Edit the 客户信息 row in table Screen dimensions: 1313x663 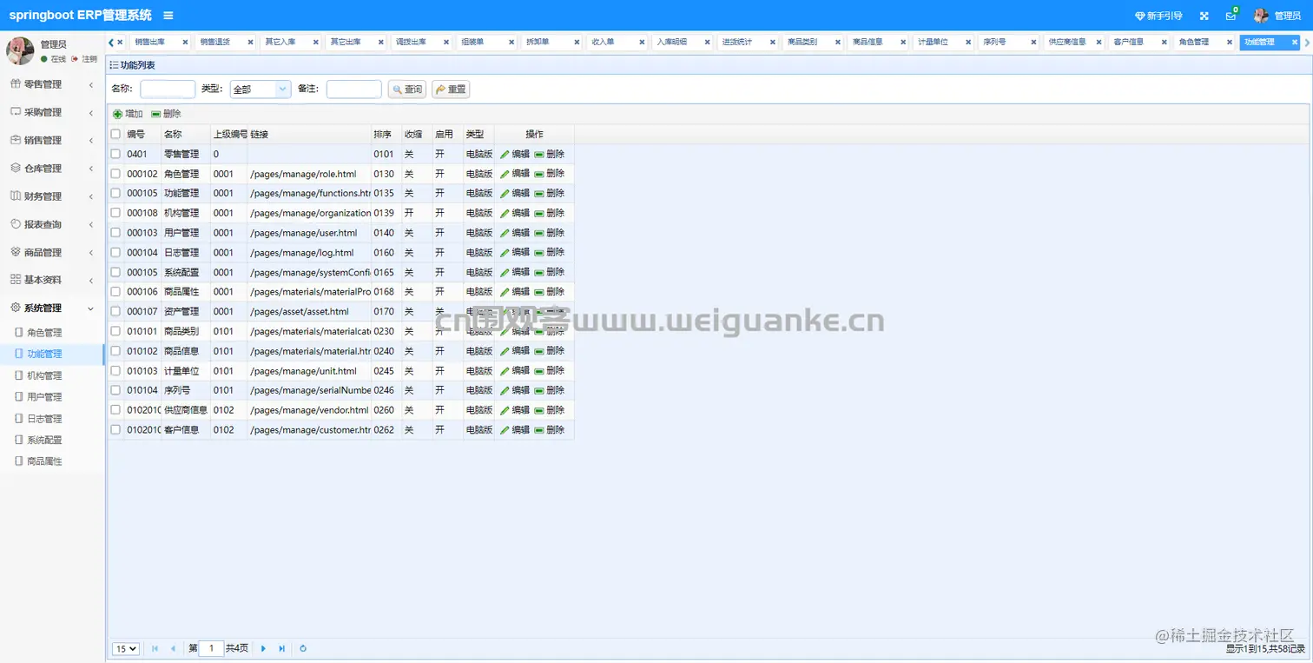pos(515,430)
